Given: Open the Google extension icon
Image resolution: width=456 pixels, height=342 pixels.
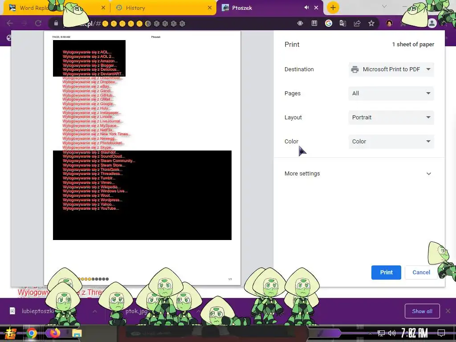Looking at the screenshot, I should pos(329,23).
